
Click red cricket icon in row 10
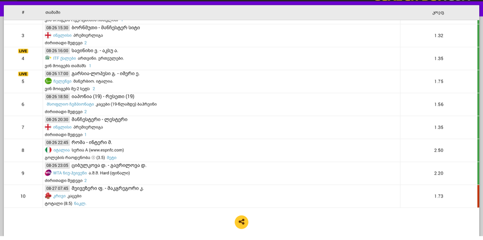tap(48, 196)
